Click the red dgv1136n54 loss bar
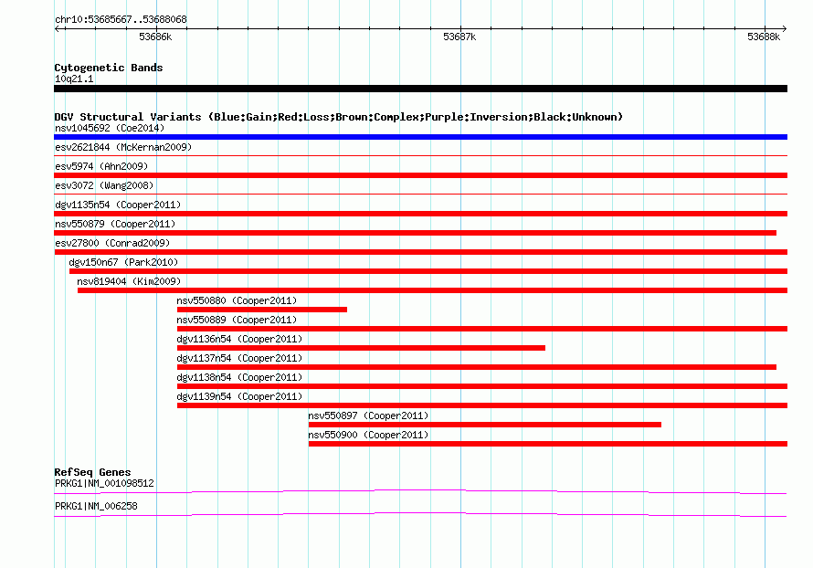The height and width of the screenshot is (568, 813). tap(361, 348)
